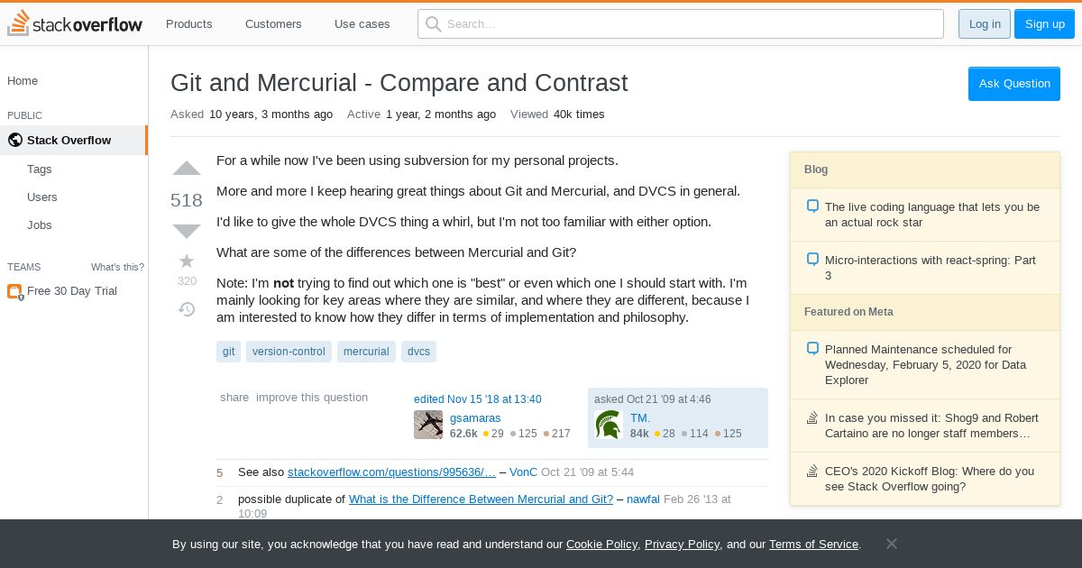Open VonC commenter profile
The image size is (1082, 568).
(523, 472)
